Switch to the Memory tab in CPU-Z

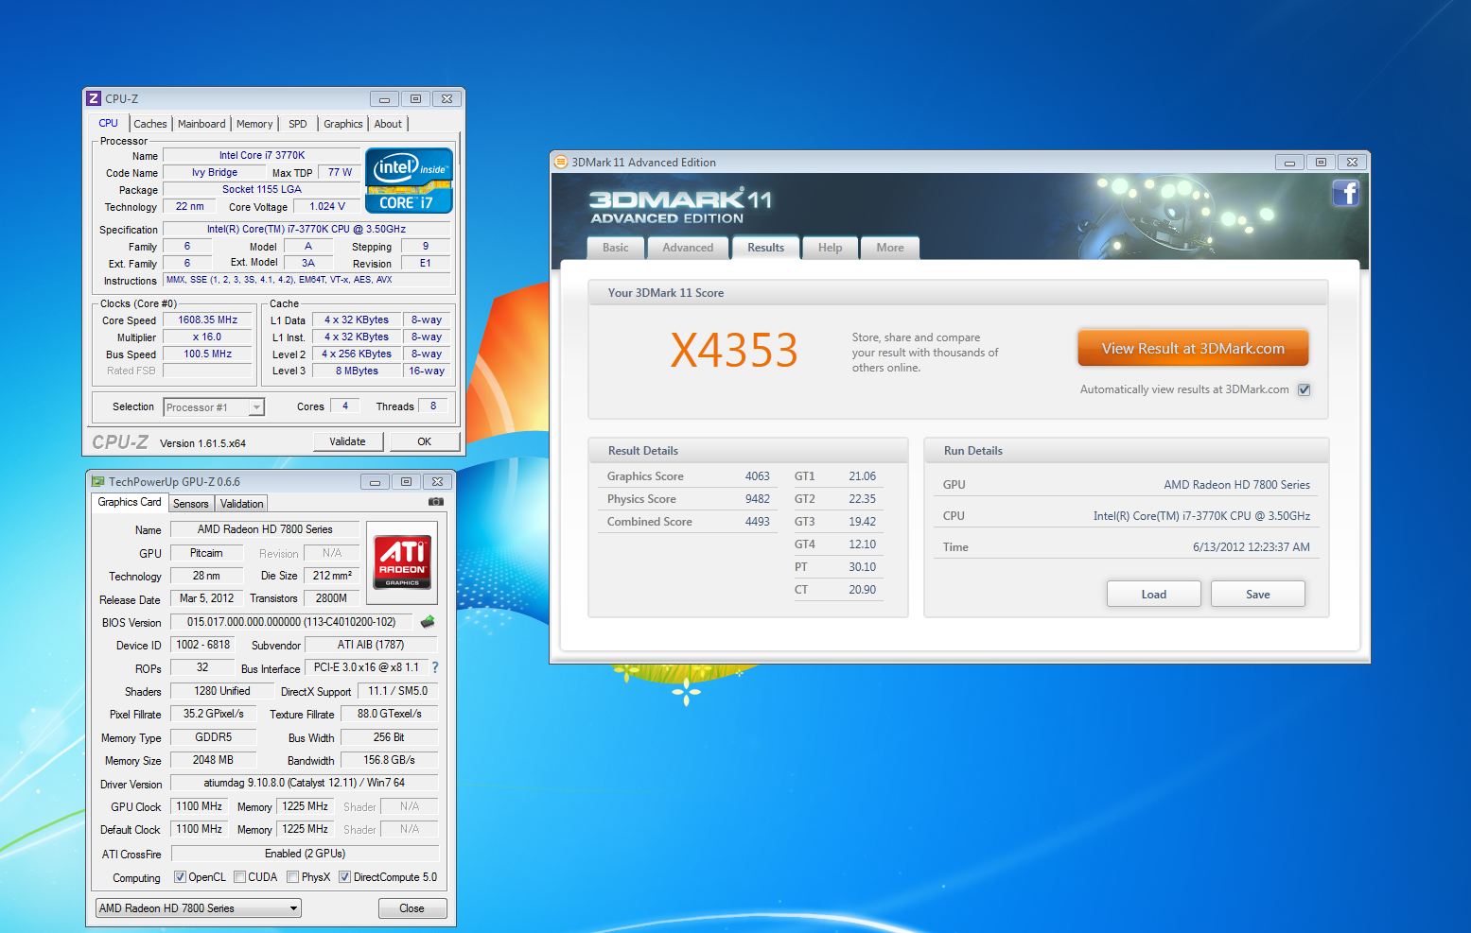[x=254, y=124]
